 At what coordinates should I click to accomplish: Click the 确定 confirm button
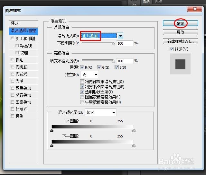180,23
